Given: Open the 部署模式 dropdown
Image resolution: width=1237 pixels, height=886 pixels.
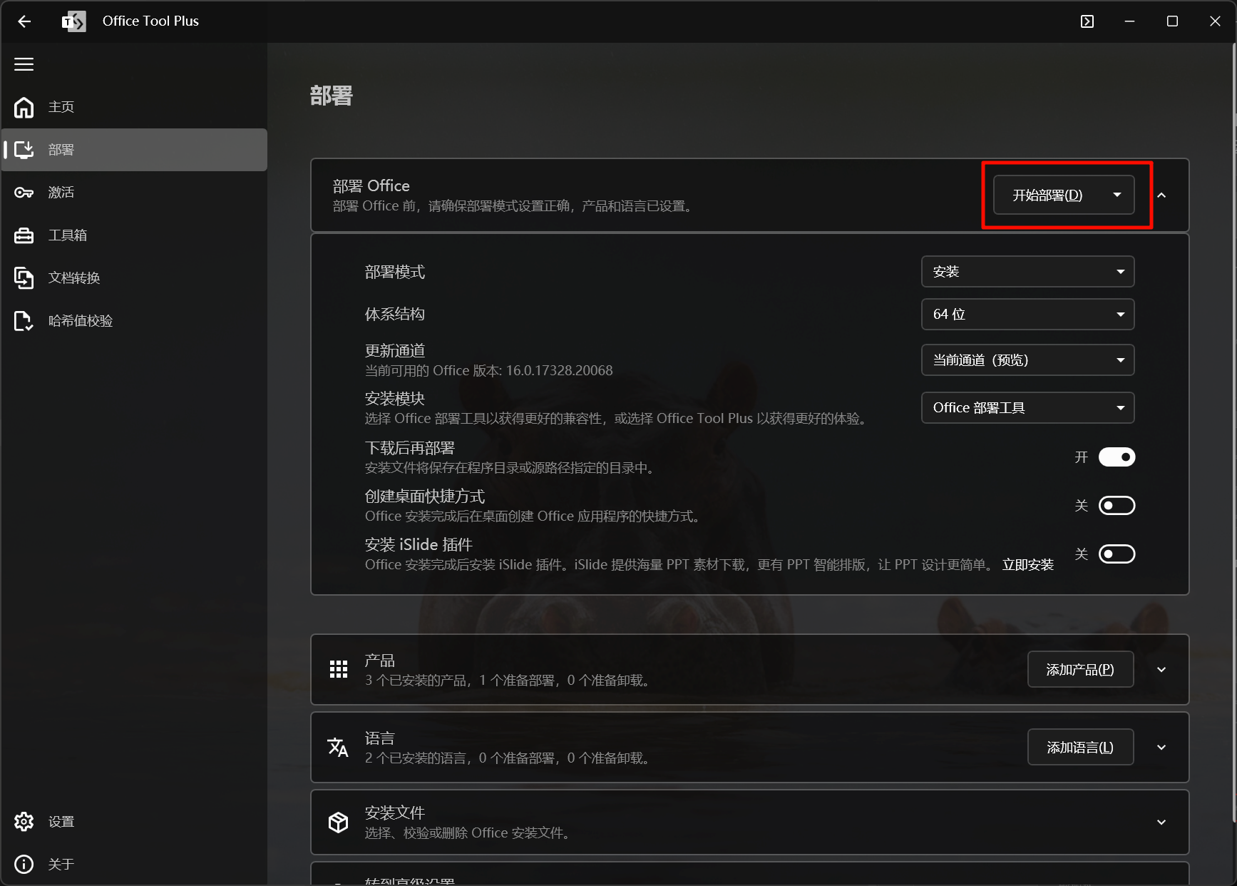Looking at the screenshot, I should point(1027,272).
